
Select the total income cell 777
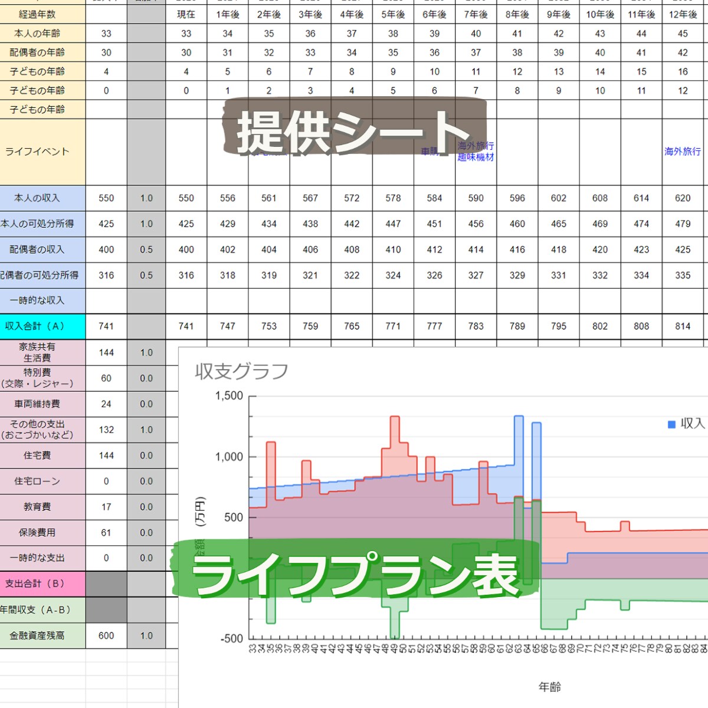tap(434, 326)
